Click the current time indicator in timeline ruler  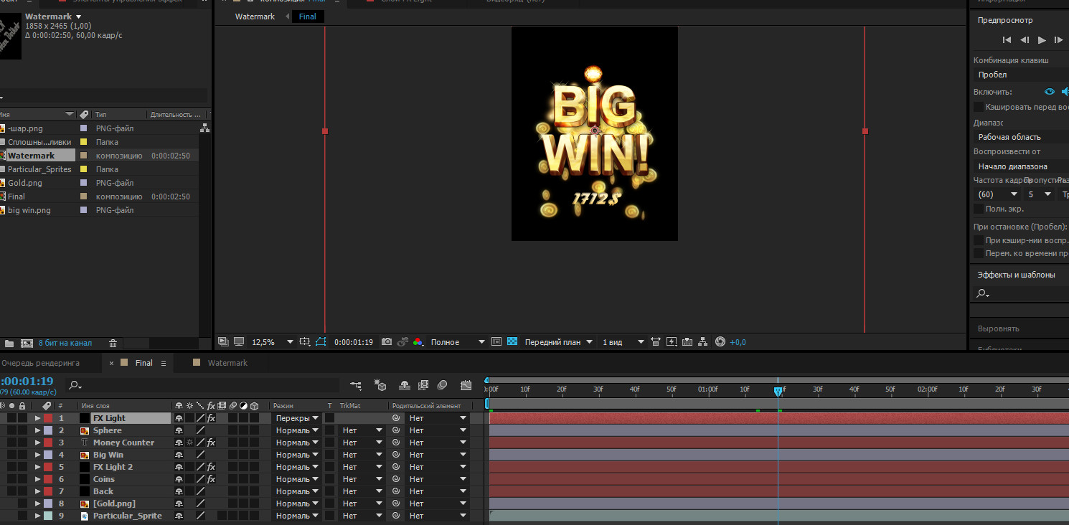coord(778,391)
